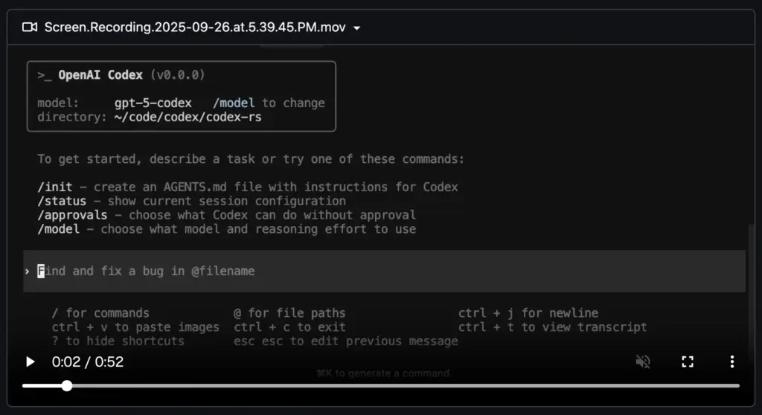
Task: Click the '? to hide shortcuts' hint
Action: (x=118, y=341)
